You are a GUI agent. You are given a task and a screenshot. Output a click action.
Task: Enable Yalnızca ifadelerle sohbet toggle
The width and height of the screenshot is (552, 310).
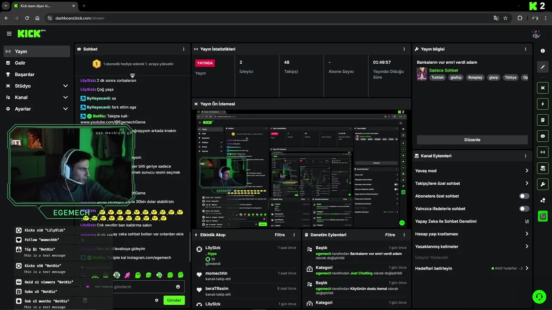[524, 209]
